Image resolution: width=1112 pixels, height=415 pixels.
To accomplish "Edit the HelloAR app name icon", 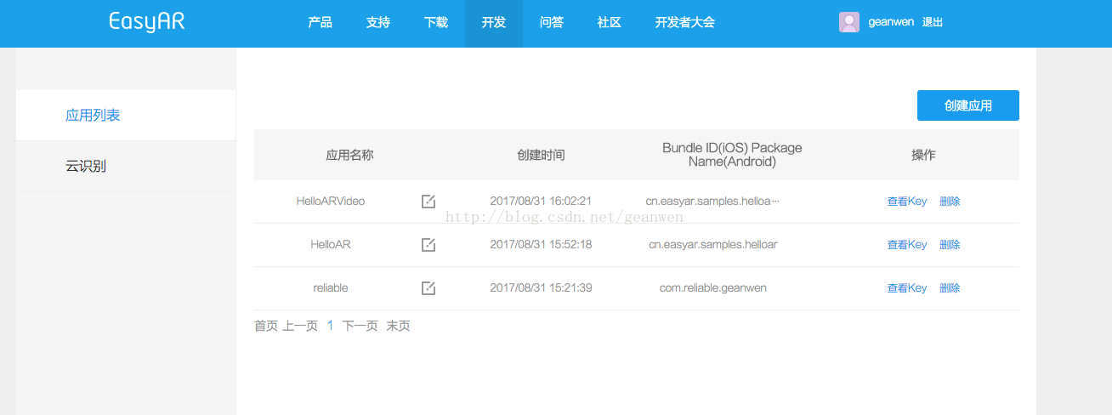I will [x=428, y=245].
